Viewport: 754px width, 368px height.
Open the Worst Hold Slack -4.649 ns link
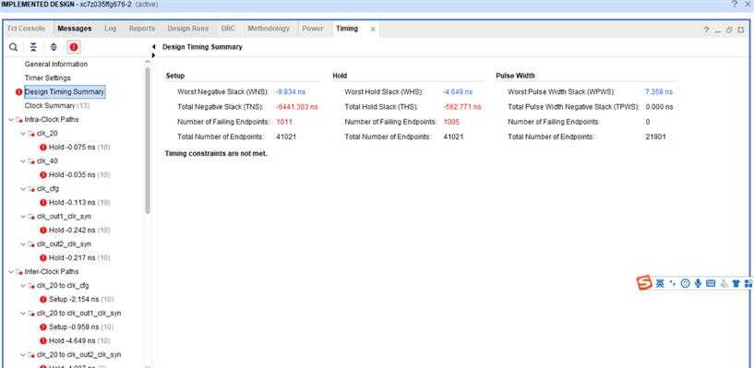458,91
